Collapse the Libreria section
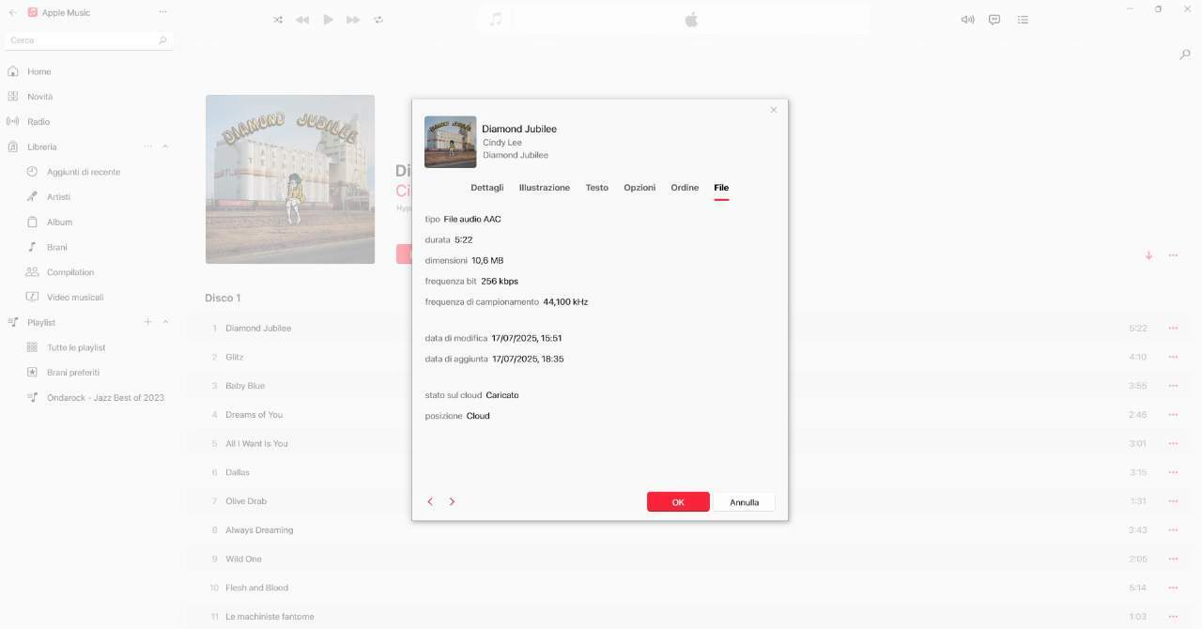This screenshot has height=629, width=1202. pyautogui.click(x=165, y=146)
